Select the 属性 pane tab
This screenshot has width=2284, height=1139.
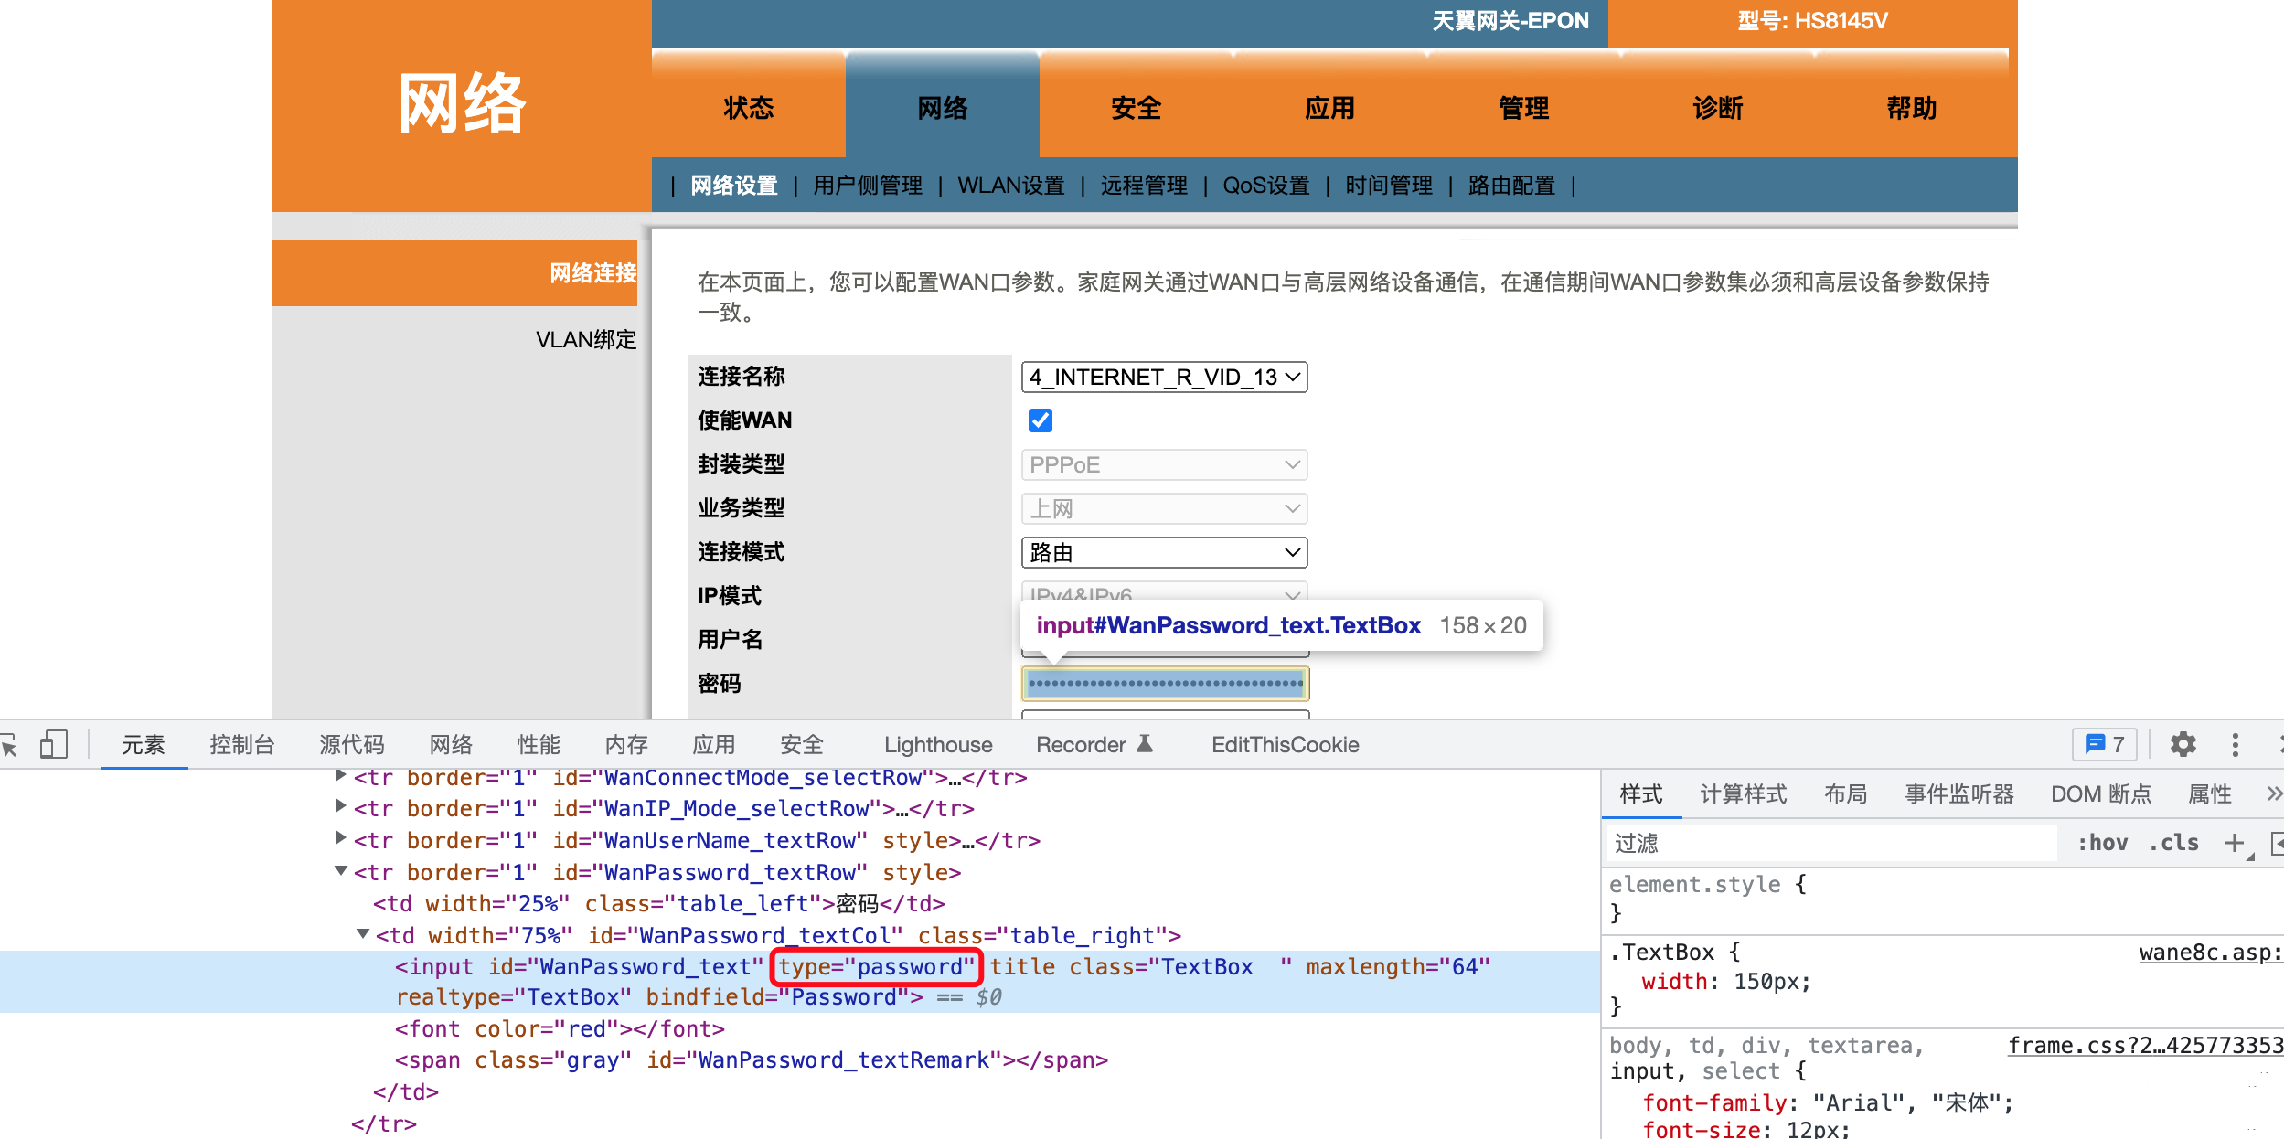(x=2210, y=793)
